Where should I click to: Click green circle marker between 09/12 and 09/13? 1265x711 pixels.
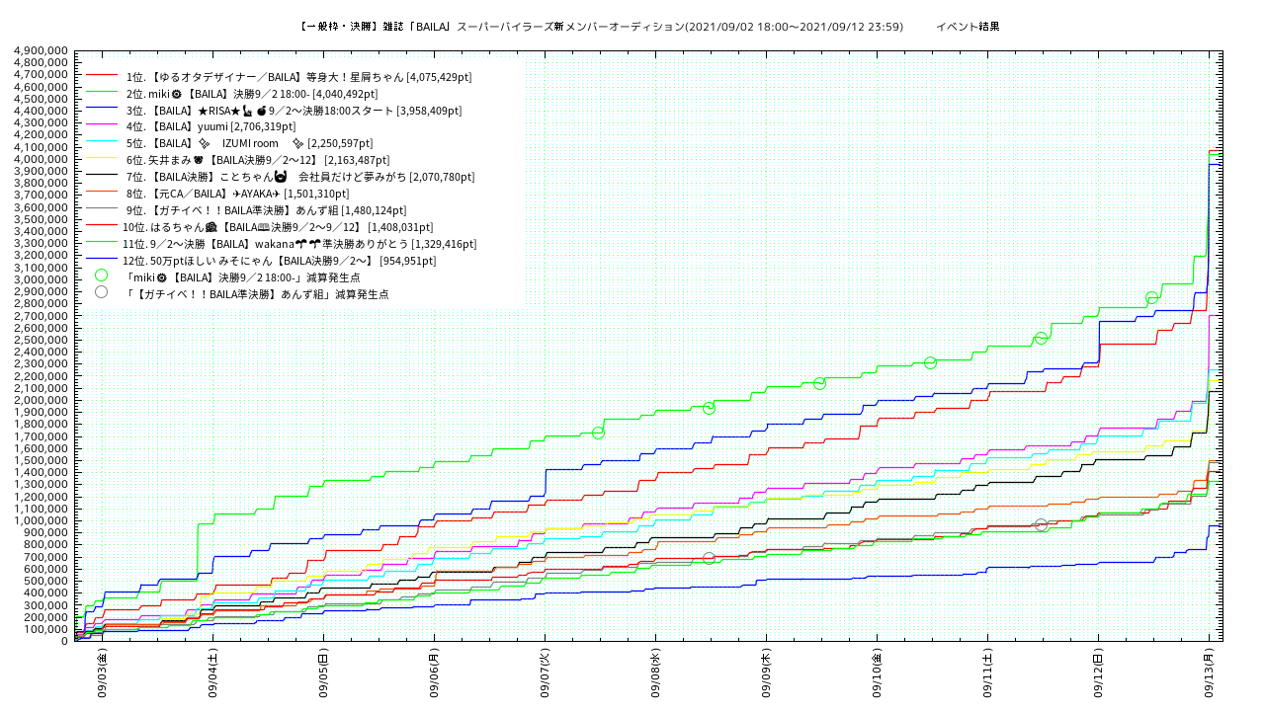(1151, 298)
